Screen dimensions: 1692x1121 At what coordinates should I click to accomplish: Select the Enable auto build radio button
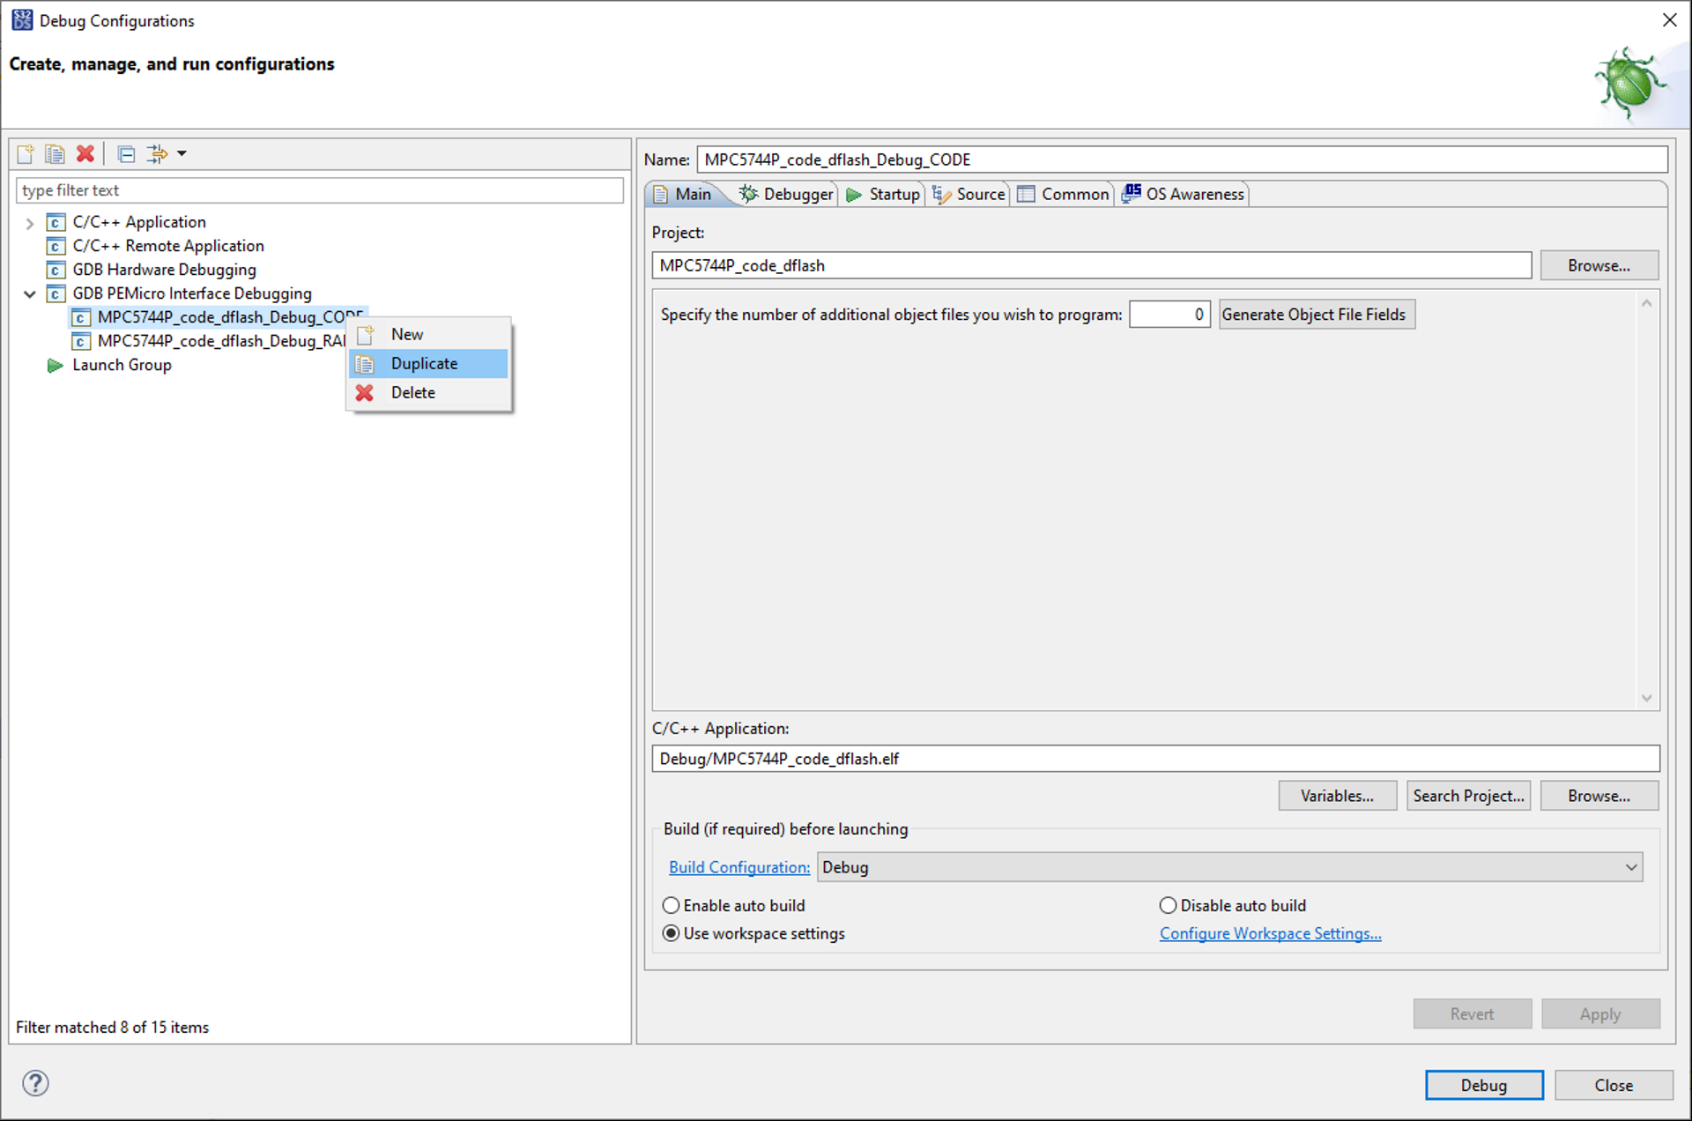click(x=672, y=905)
